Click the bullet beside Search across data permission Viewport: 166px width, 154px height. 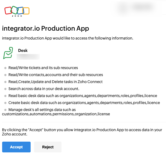click(5, 89)
